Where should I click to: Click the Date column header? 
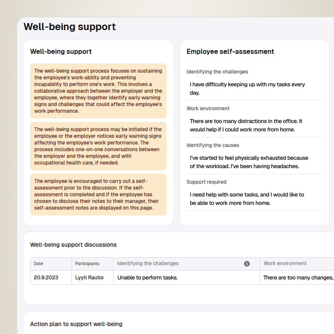[x=38, y=263]
